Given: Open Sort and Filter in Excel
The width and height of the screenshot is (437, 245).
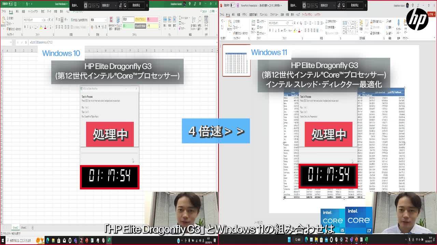Looking at the screenshot, I should coord(194,23).
